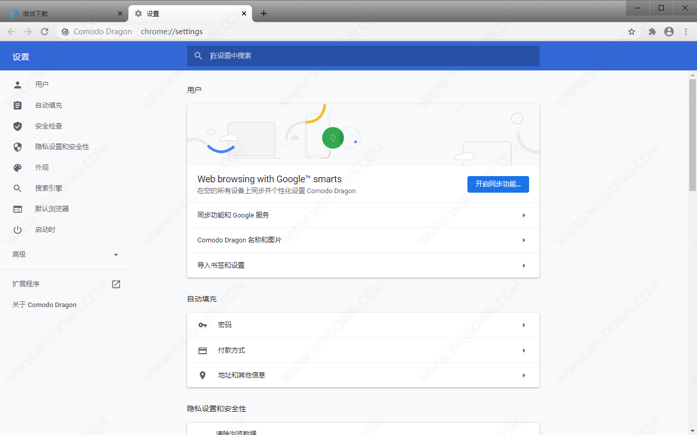Bookmark this page with the star icon
This screenshot has height=435, width=697.
632,32
